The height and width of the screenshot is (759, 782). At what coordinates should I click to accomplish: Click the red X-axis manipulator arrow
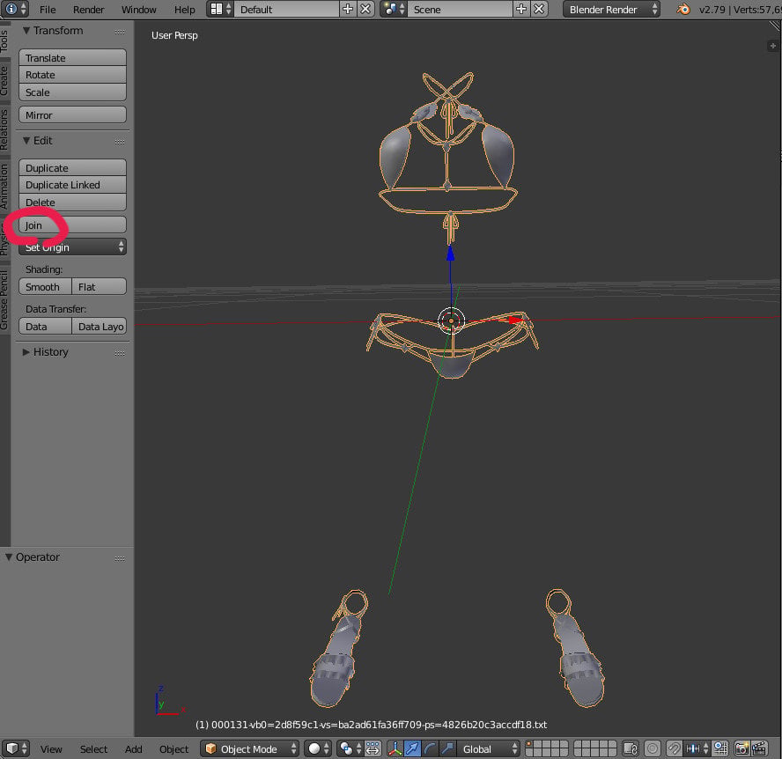516,320
